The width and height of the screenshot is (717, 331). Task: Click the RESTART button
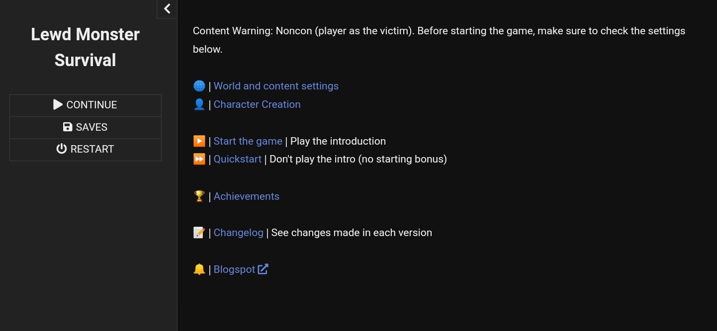point(86,149)
